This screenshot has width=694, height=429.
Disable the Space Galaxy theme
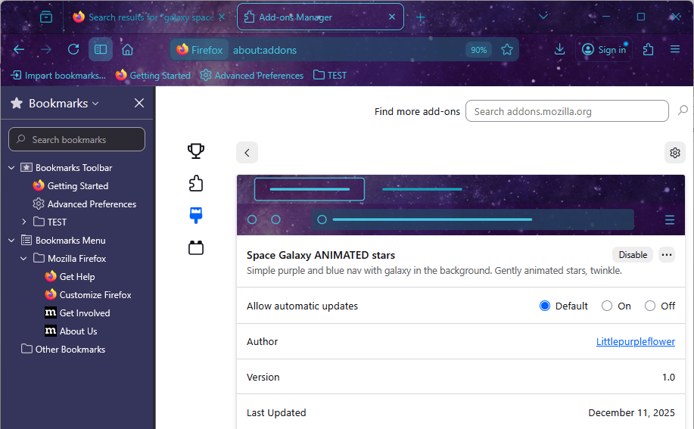(633, 255)
